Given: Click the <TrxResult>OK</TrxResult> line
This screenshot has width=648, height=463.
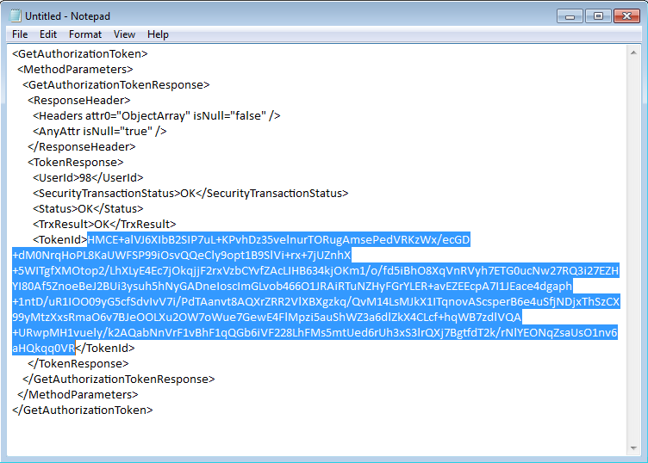Looking at the screenshot, I should click(104, 224).
